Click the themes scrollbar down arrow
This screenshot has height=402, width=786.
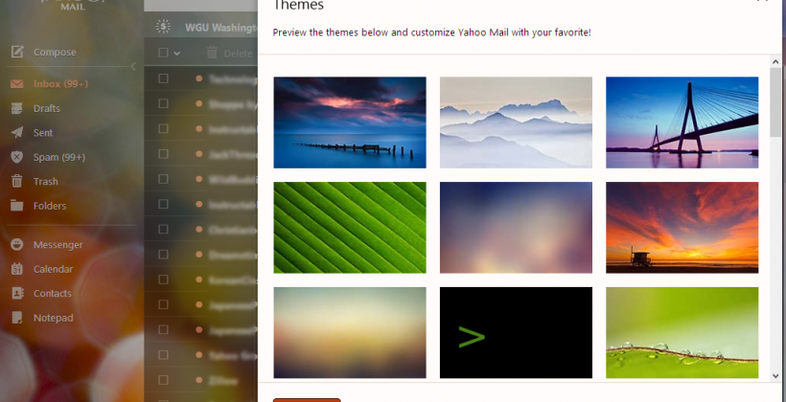click(x=775, y=375)
